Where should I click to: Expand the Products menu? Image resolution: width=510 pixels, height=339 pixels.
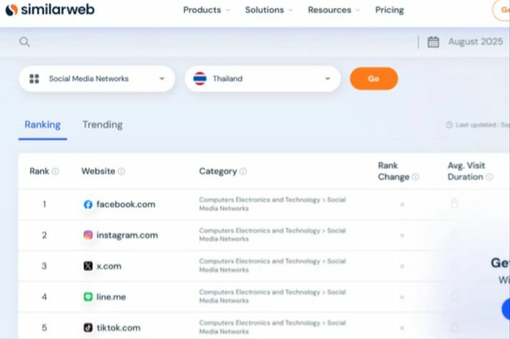(x=206, y=10)
